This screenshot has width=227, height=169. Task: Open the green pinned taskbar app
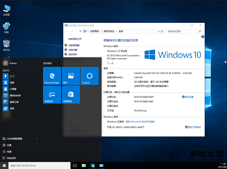93,166
